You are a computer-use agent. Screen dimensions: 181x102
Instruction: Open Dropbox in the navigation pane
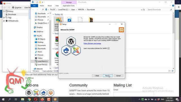[40, 27]
